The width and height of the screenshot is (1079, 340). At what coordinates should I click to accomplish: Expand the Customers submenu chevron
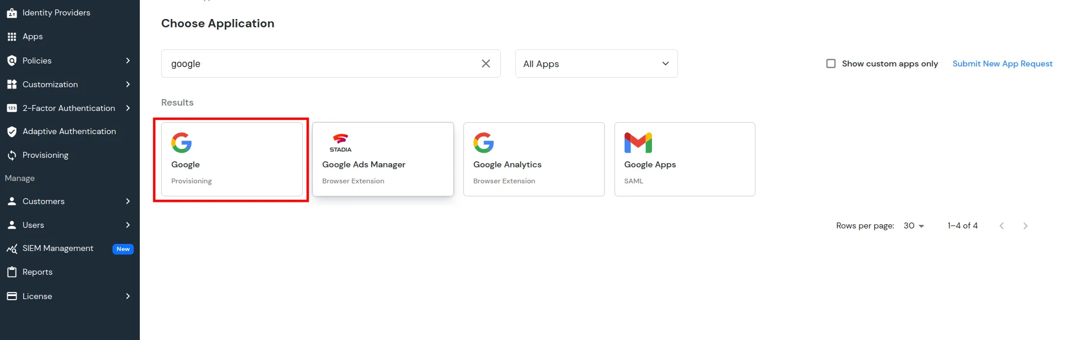(128, 201)
